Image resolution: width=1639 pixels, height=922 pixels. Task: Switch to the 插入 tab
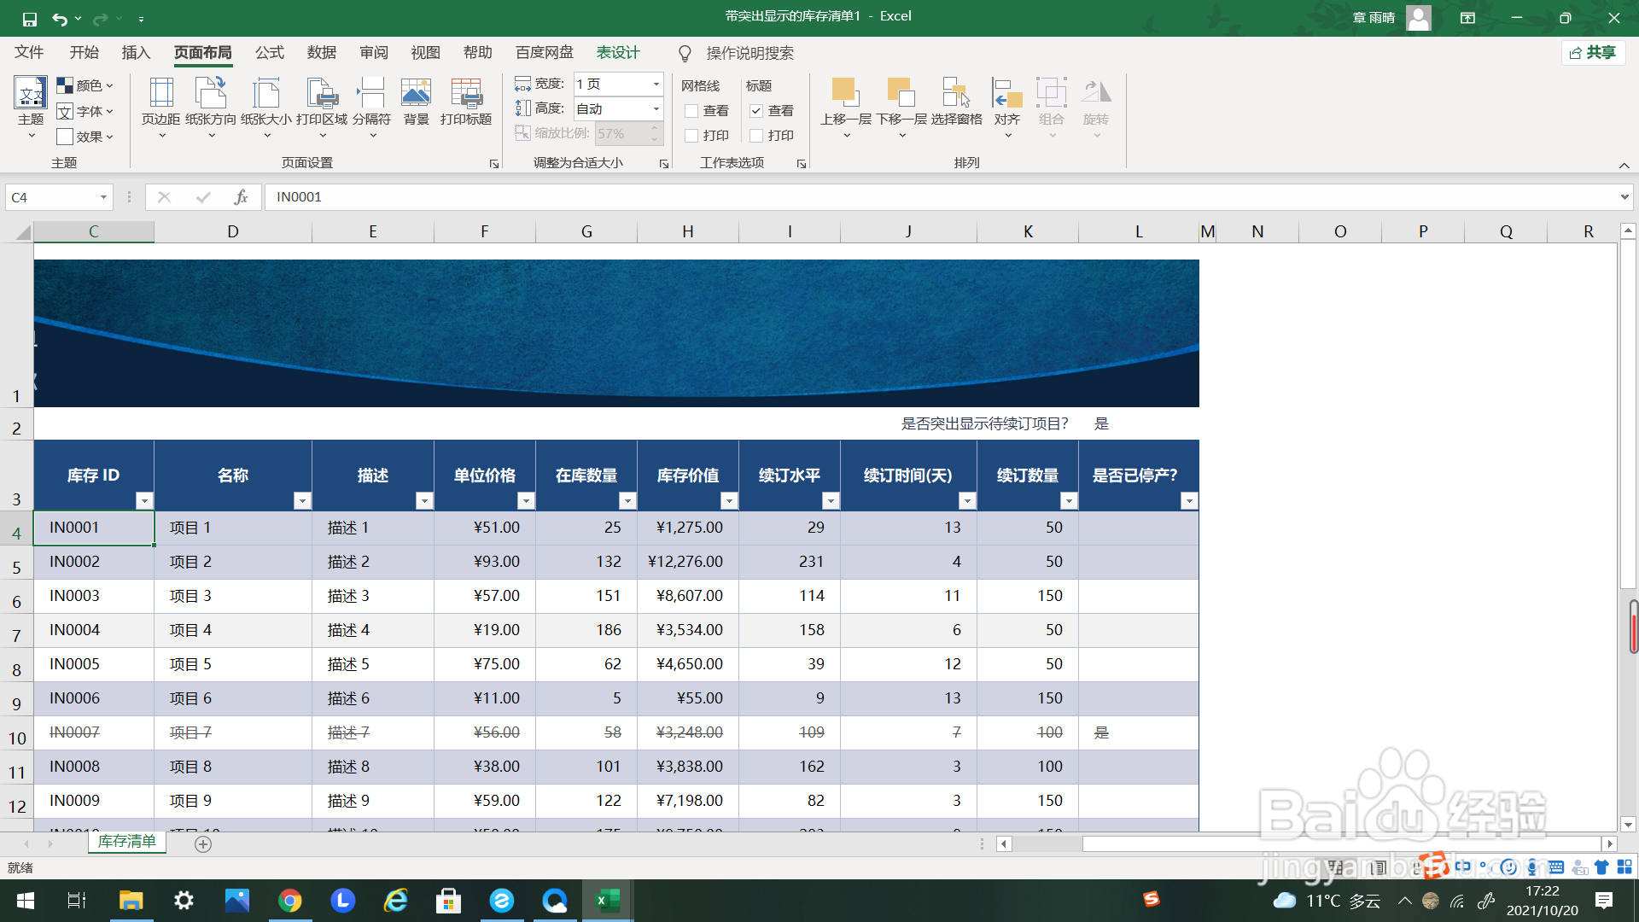[136, 53]
